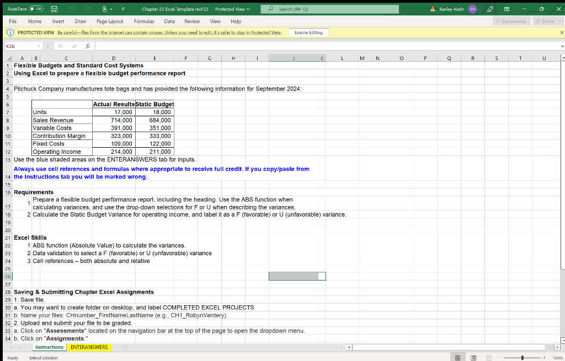Click the Save icon on Quick Access Toolbar
The width and height of the screenshot is (565, 361).
coord(54,8)
